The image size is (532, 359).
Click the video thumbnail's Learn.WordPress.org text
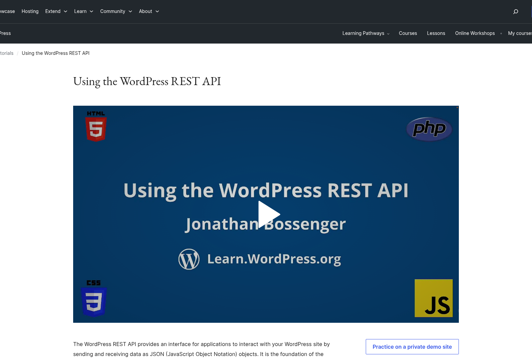tap(274, 259)
